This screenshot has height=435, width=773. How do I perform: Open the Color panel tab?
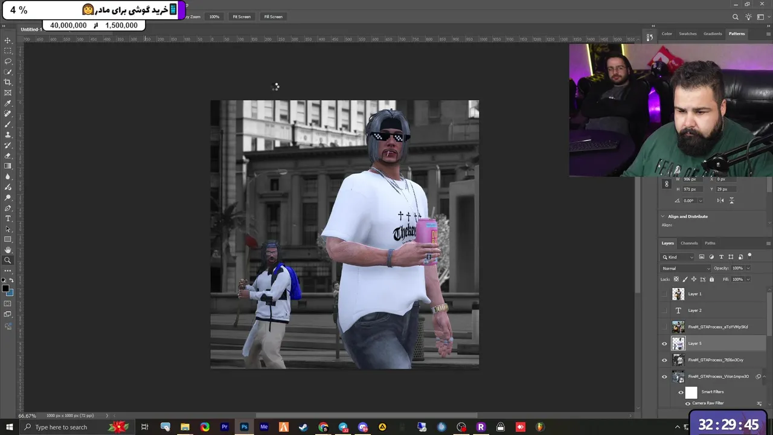pos(667,34)
